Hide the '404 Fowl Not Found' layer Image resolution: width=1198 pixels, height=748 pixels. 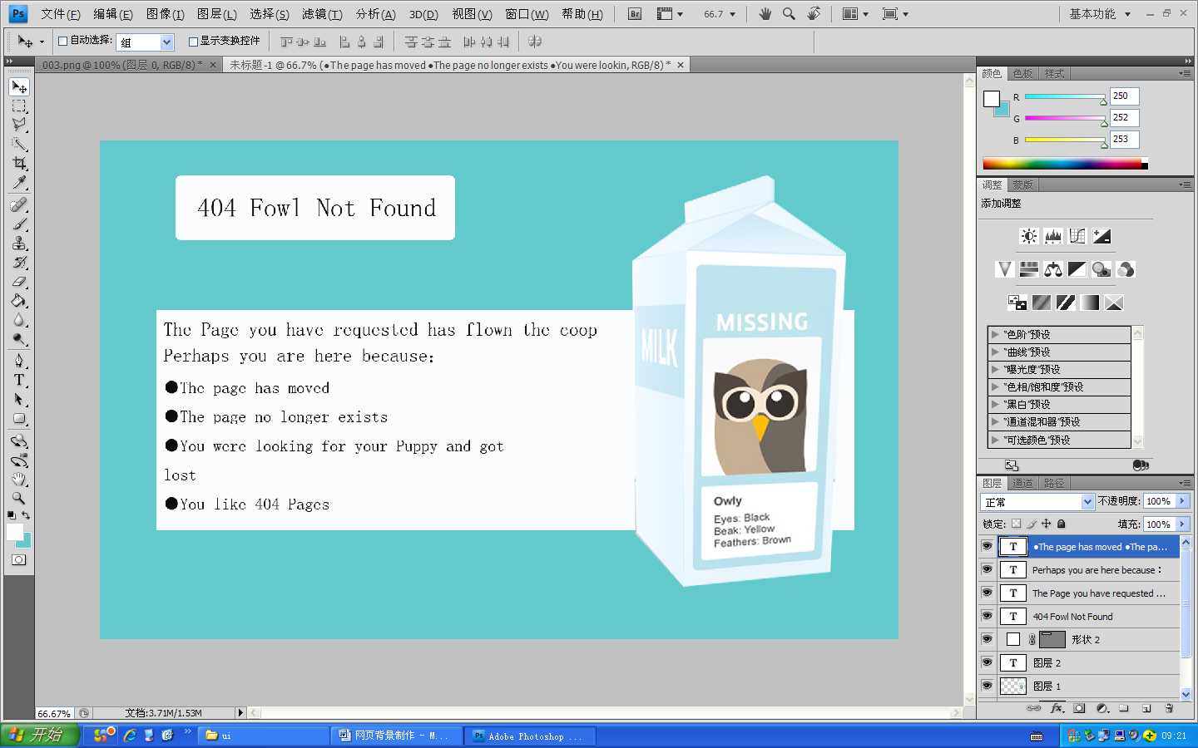click(x=987, y=617)
